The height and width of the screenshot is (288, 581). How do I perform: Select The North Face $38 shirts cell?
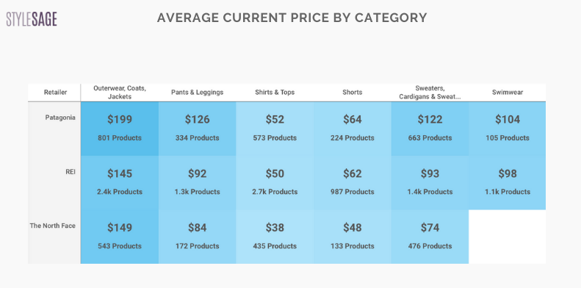tap(275, 237)
